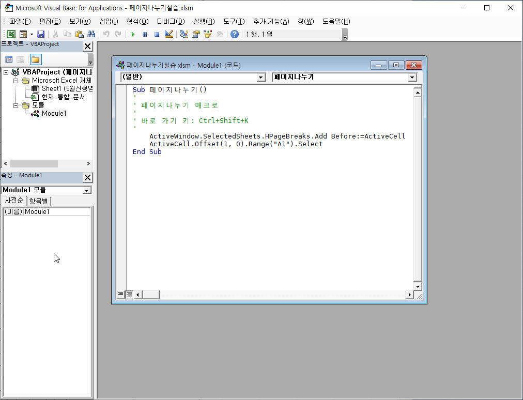This screenshot has height=400, width=523.
Task: Open Find with the binoculars icon
Action: coord(91,34)
